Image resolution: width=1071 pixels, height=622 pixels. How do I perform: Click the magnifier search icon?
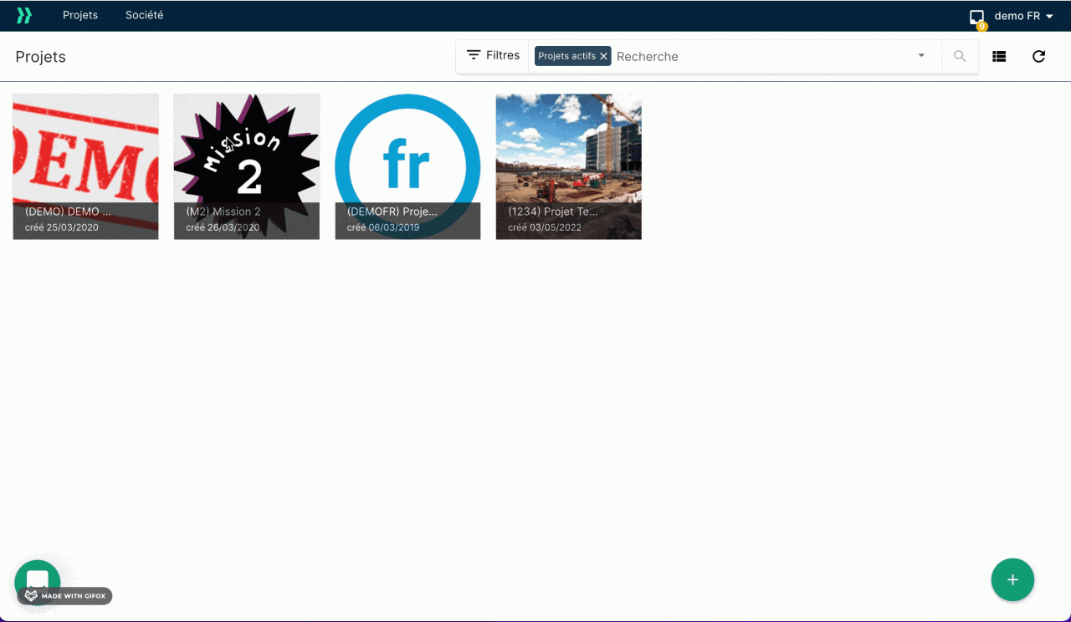click(960, 56)
